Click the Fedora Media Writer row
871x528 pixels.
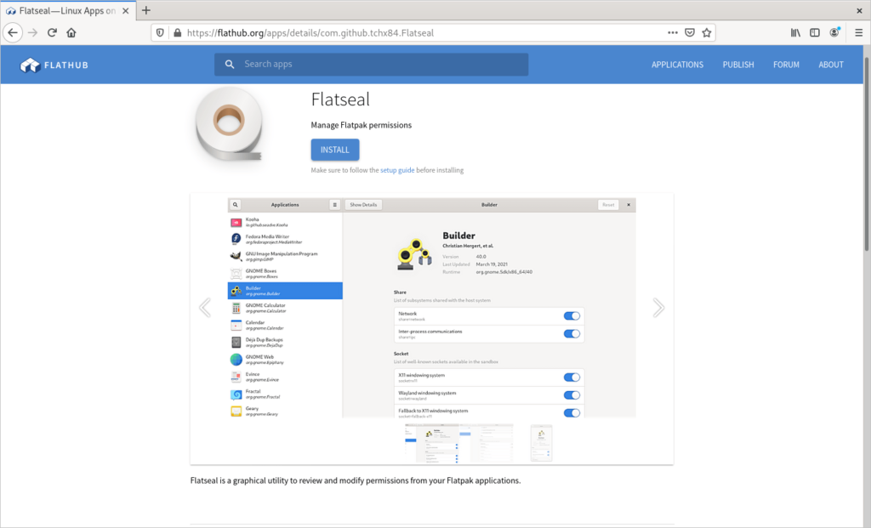285,239
